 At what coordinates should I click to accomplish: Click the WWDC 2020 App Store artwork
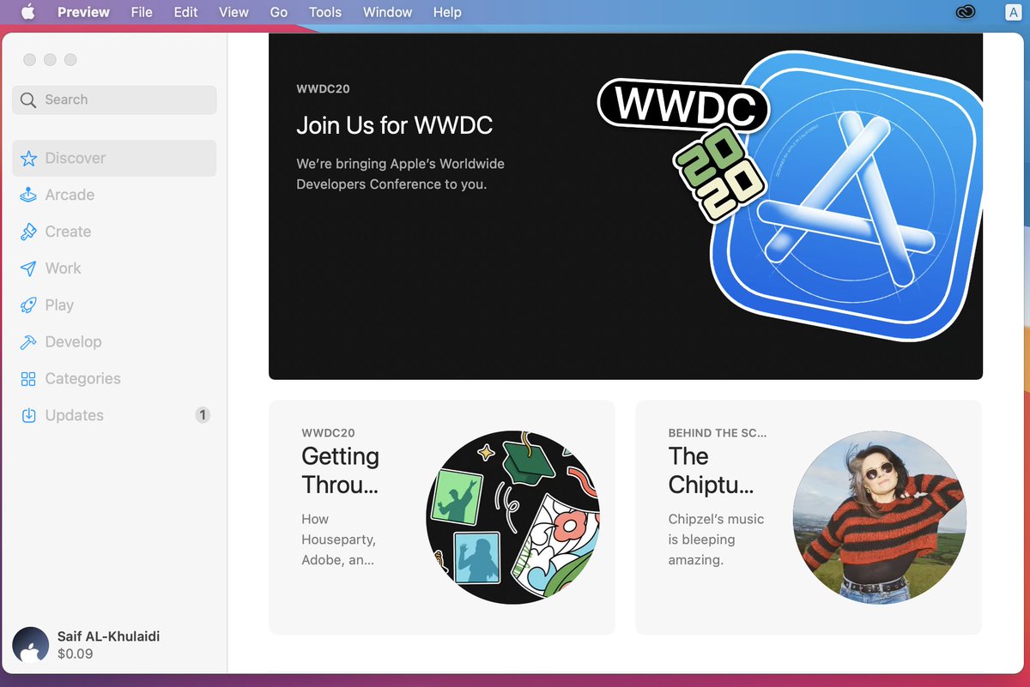(x=790, y=197)
